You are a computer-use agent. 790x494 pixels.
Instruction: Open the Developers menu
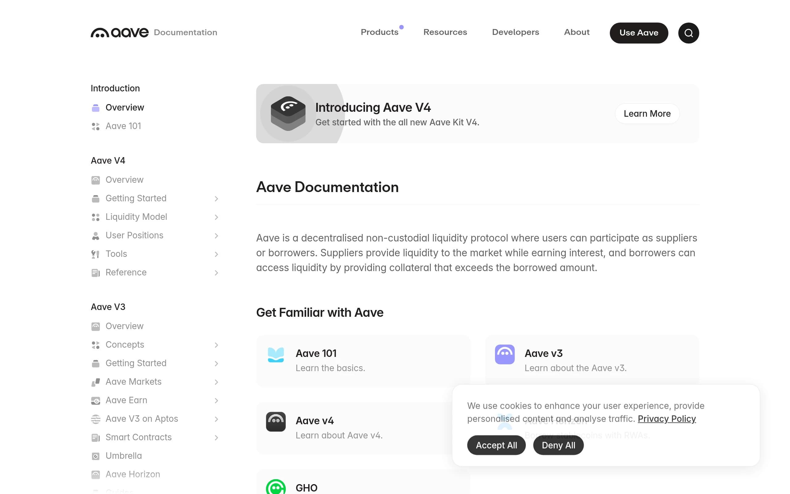pos(515,32)
